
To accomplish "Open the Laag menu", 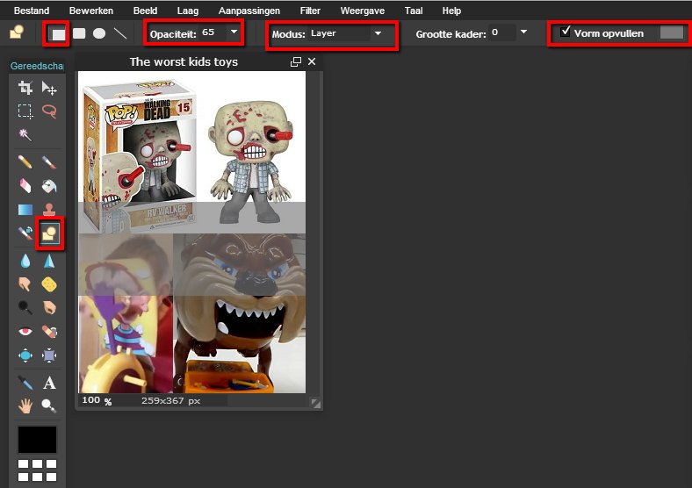I will coord(188,11).
